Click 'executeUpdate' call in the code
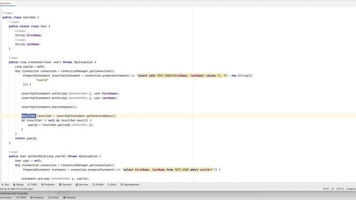 [62, 107]
